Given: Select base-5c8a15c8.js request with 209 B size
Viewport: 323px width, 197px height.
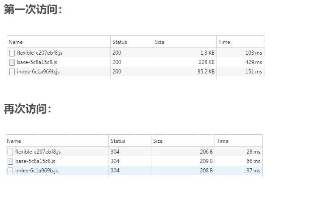Looking at the screenshot, I should click(134, 161).
